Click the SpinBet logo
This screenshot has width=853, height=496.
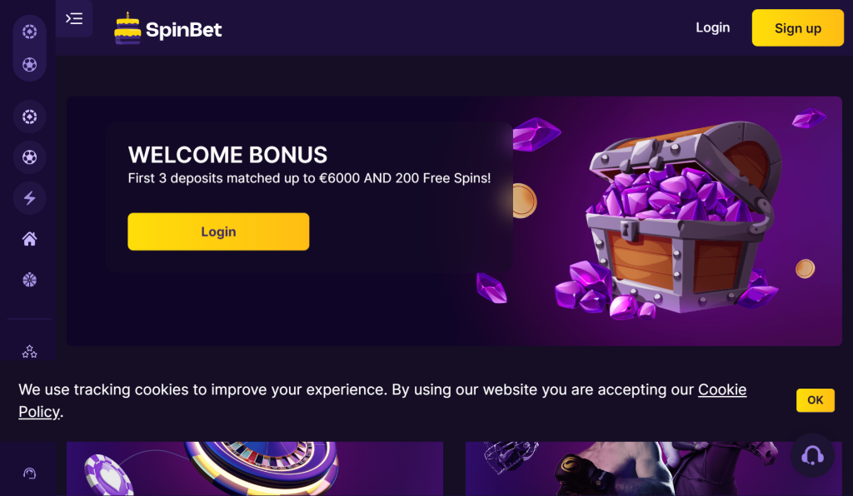tap(169, 29)
